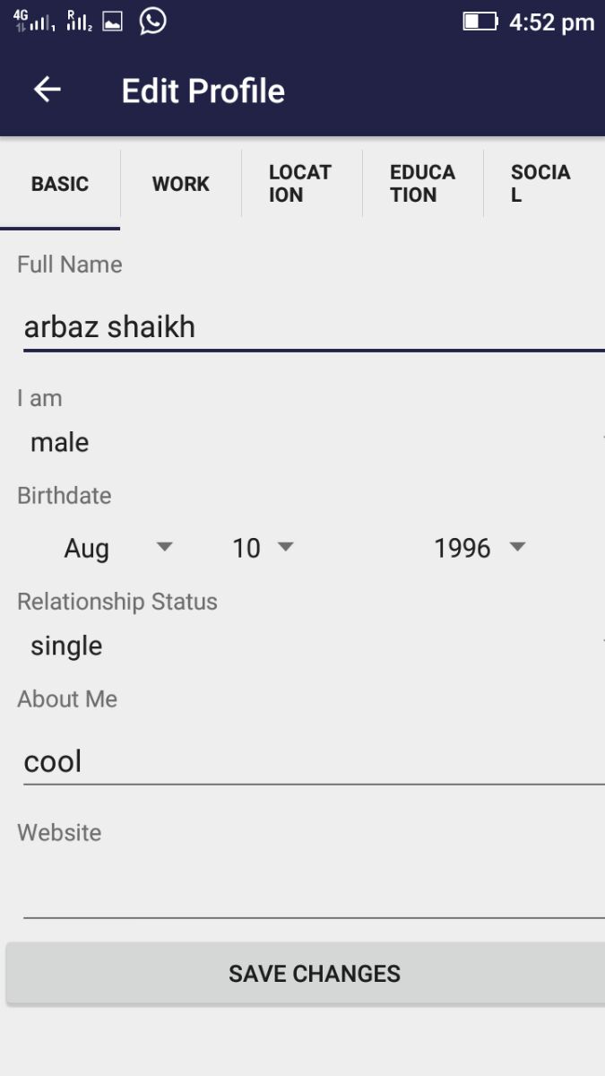The image size is (605, 1076).
Task: Tap the WhatsApp notification icon
Action: click(153, 21)
